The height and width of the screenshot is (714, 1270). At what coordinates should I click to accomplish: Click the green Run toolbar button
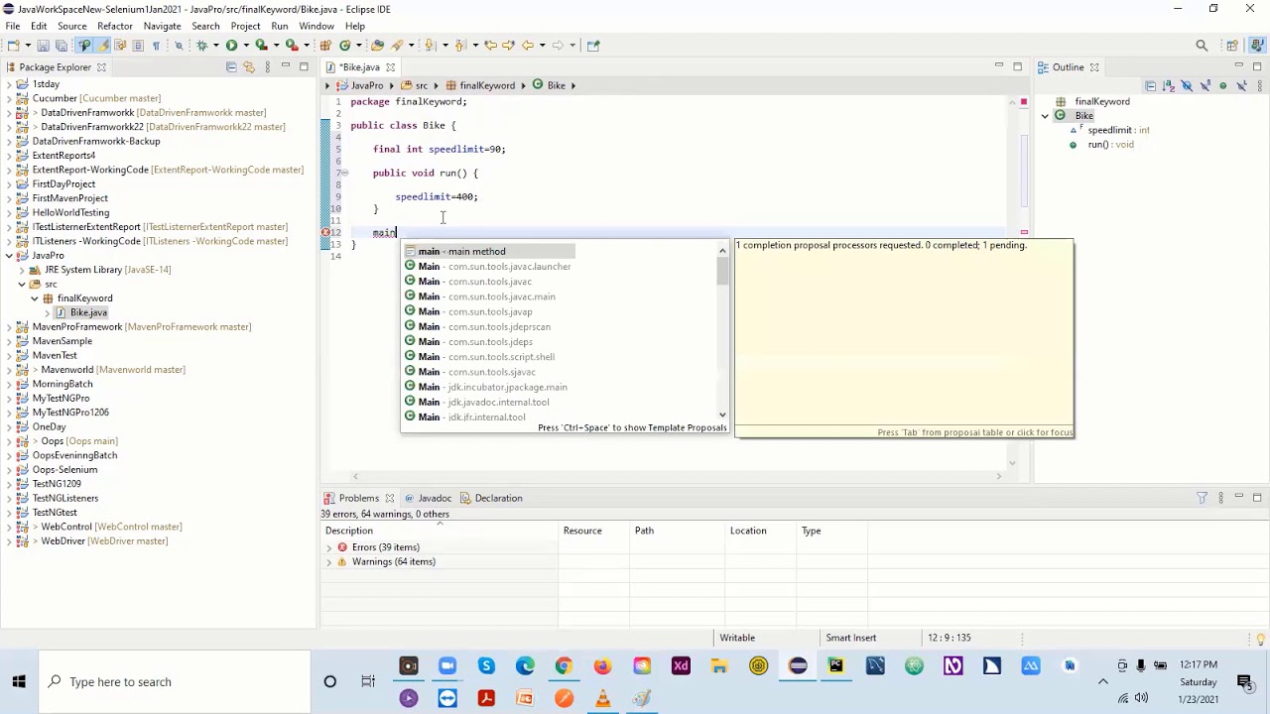[231, 45]
